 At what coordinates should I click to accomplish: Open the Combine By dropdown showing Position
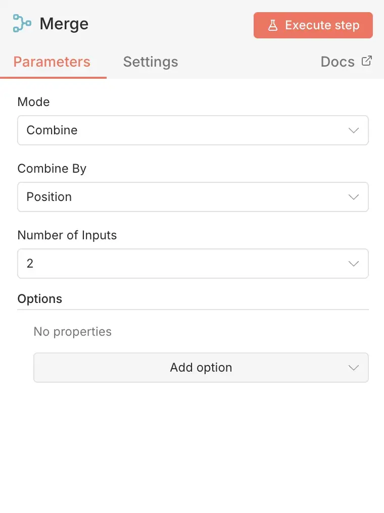pos(192,197)
